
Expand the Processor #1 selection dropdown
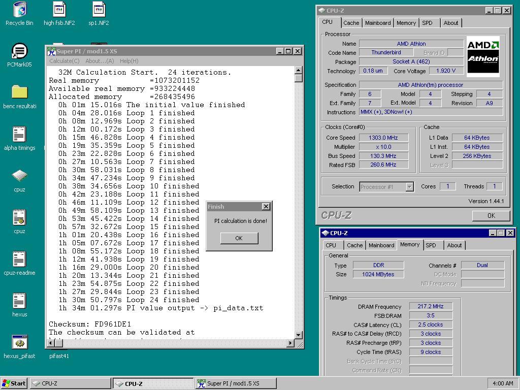click(410, 187)
